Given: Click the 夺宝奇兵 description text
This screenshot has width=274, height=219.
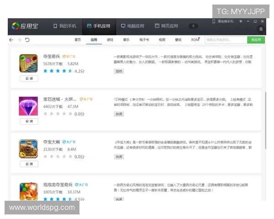Looking at the screenshot, I should (183, 59).
